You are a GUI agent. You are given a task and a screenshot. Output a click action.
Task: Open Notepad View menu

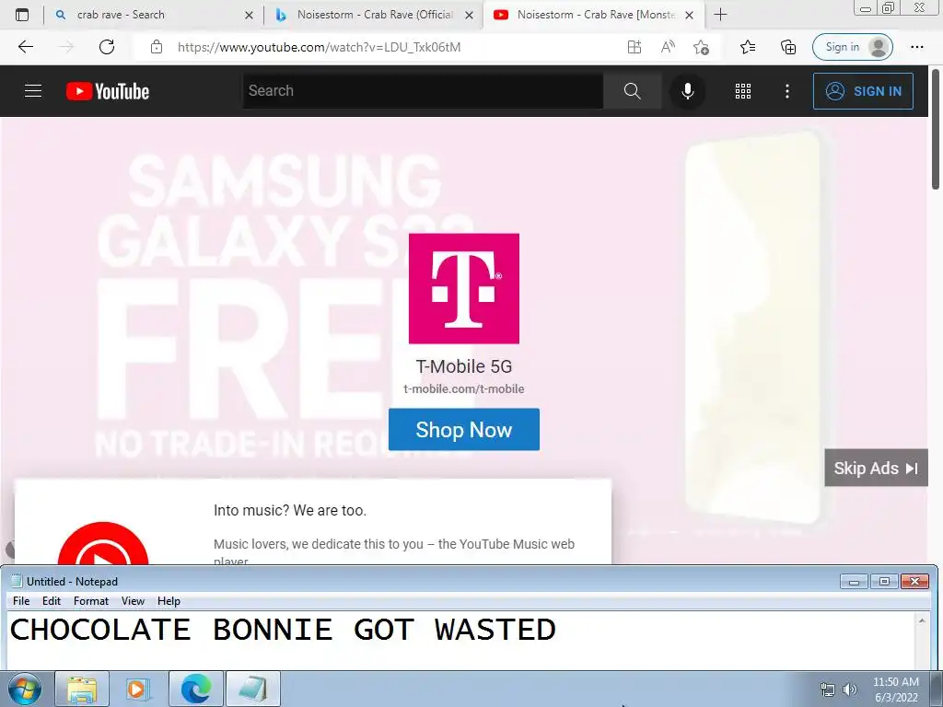133,600
